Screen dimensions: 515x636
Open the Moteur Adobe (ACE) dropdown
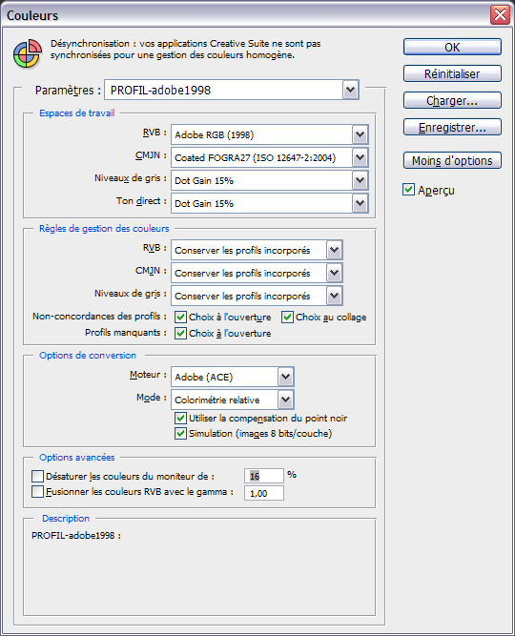click(x=233, y=377)
